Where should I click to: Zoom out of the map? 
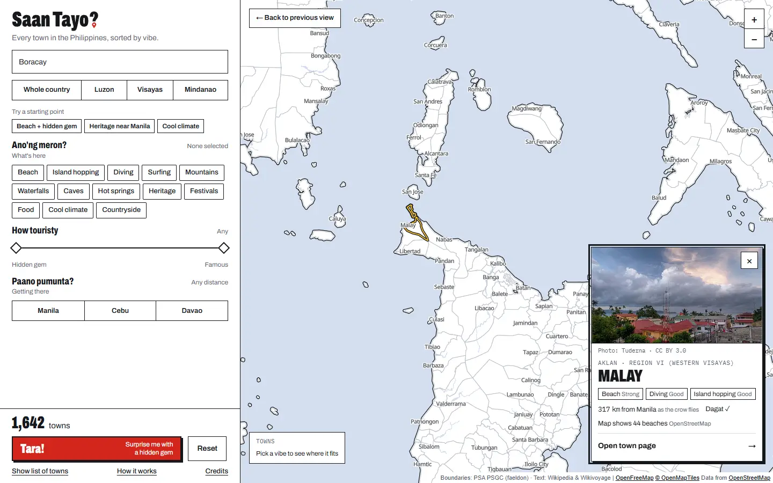[x=754, y=39]
